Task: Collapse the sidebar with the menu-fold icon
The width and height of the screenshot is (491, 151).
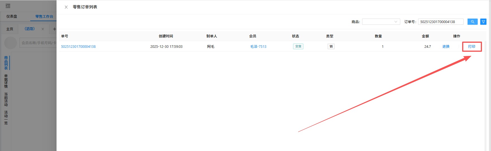Action: (x=8, y=6)
